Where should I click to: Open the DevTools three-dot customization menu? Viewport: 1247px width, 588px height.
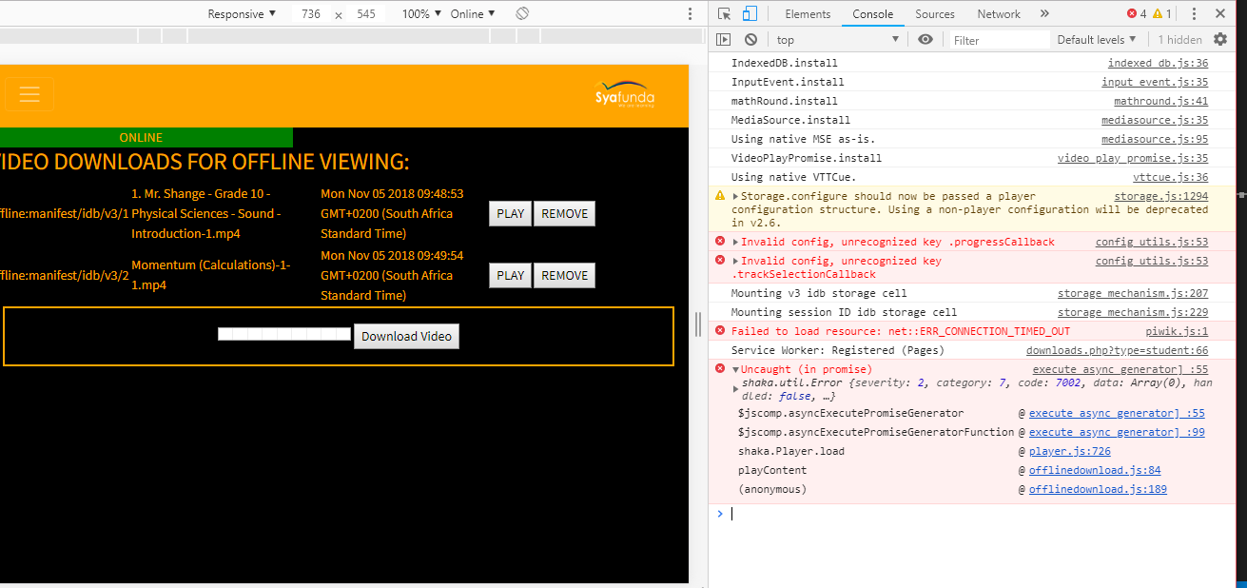[1194, 13]
